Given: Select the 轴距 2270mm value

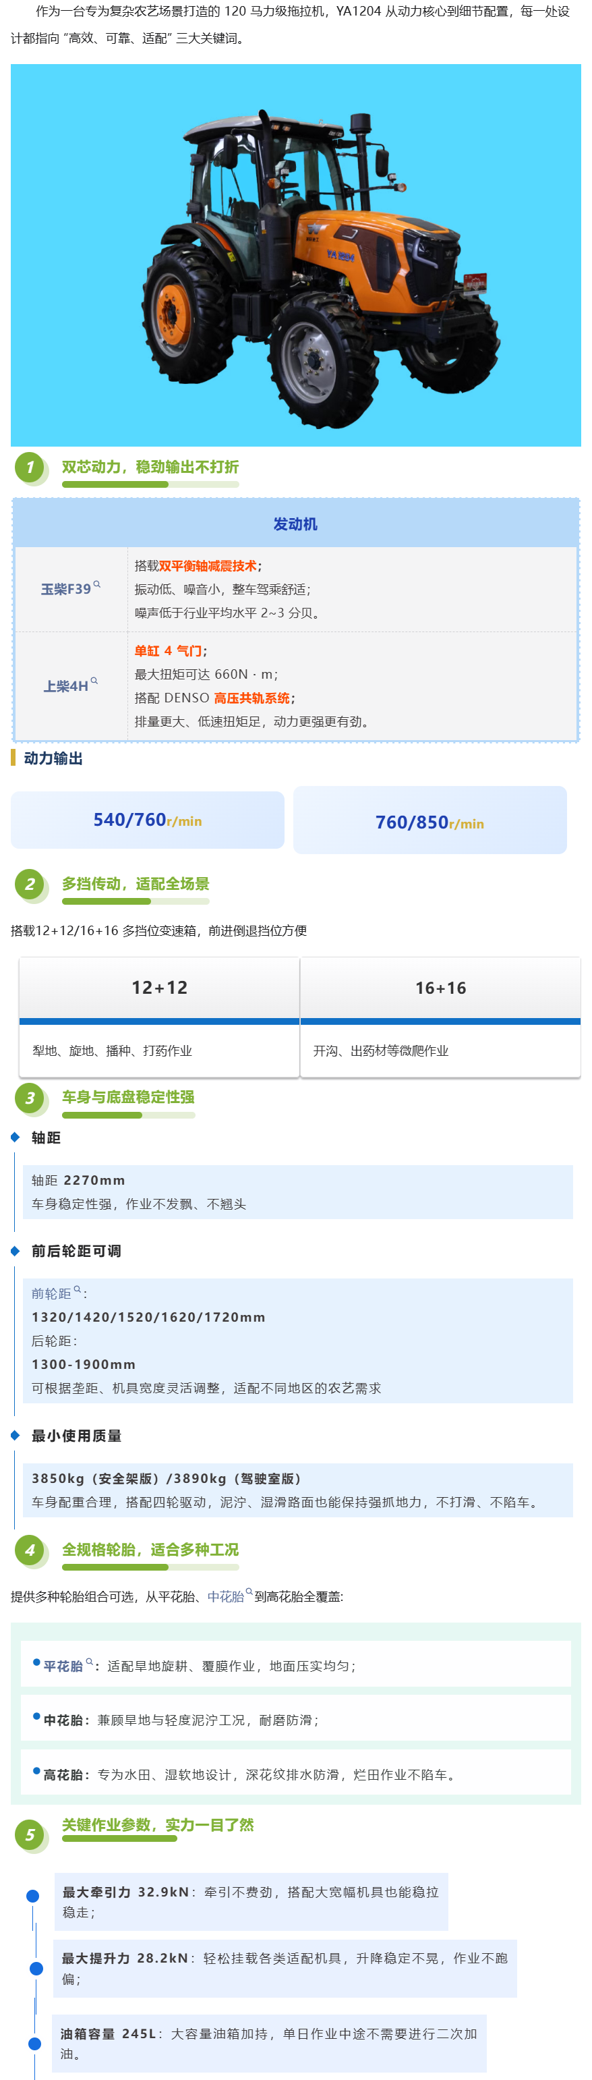Looking at the screenshot, I should click(78, 1180).
